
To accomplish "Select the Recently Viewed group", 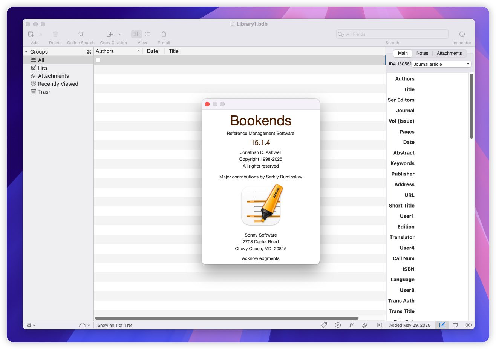I will tap(58, 84).
